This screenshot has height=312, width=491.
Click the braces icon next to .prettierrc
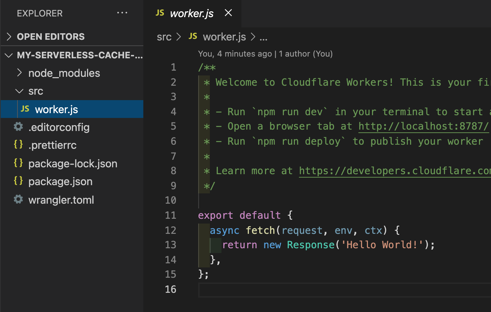pos(19,145)
